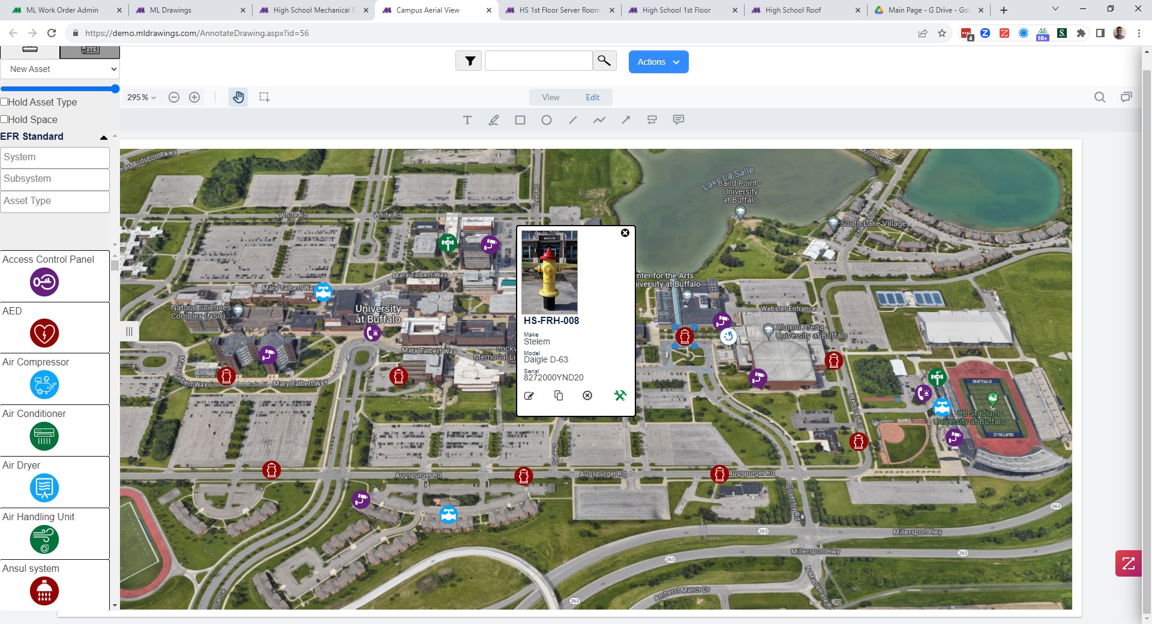Image resolution: width=1152 pixels, height=624 pixels.
Task: Edit asset HS-FRH-008 with the pencil icon
Action: click(529, 395)
